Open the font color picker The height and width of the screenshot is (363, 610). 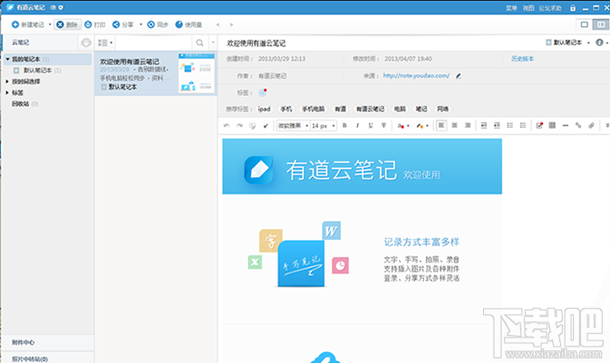tap(402, 126)
